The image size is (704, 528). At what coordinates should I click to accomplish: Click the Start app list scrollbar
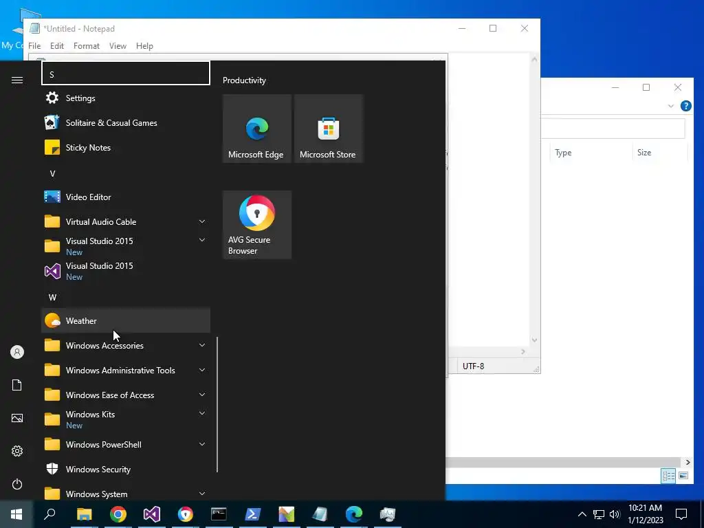217,404
